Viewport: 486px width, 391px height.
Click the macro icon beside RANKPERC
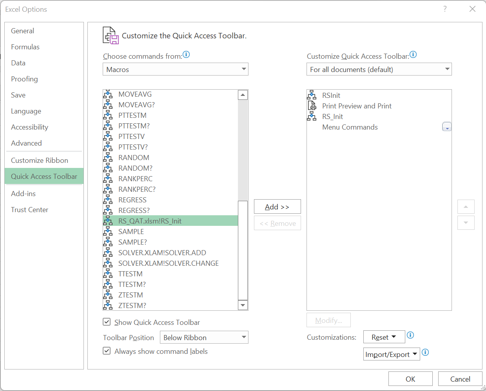pyautogui.click(x=107, y=179)
